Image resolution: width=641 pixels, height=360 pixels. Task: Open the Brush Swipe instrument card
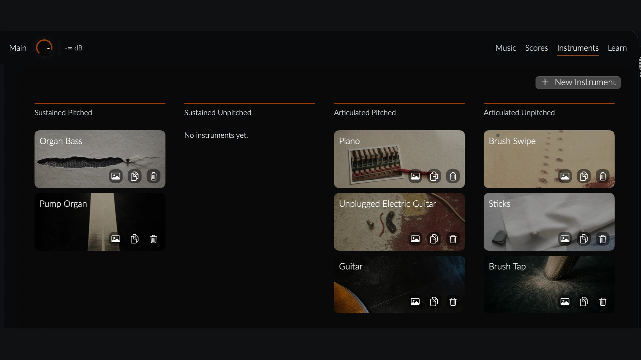(x=549, y=159)
